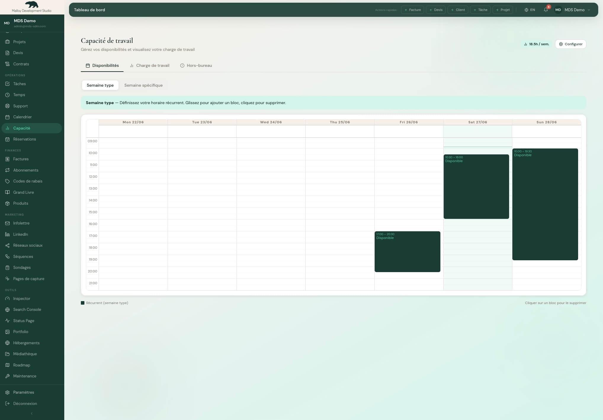
Task: Open the Hors-bureau tab
Action: pos(196,65)
